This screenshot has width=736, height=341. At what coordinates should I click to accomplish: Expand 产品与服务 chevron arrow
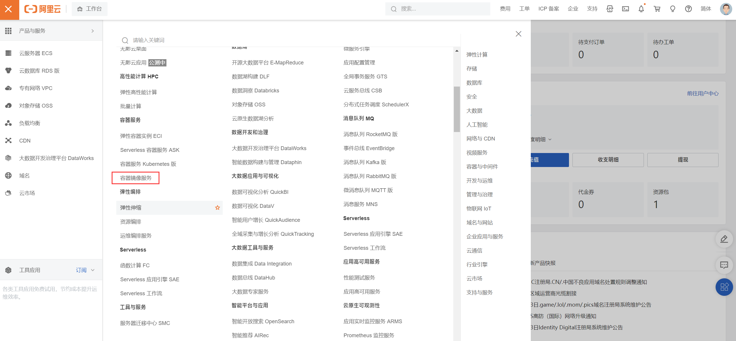tap(93, 31)
